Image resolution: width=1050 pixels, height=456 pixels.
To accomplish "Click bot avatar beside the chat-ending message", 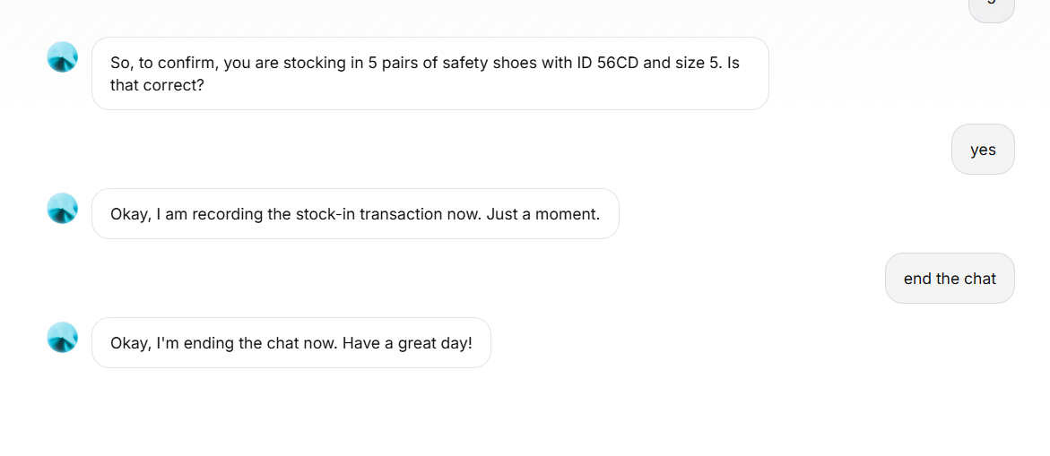I will coord(62,337).
